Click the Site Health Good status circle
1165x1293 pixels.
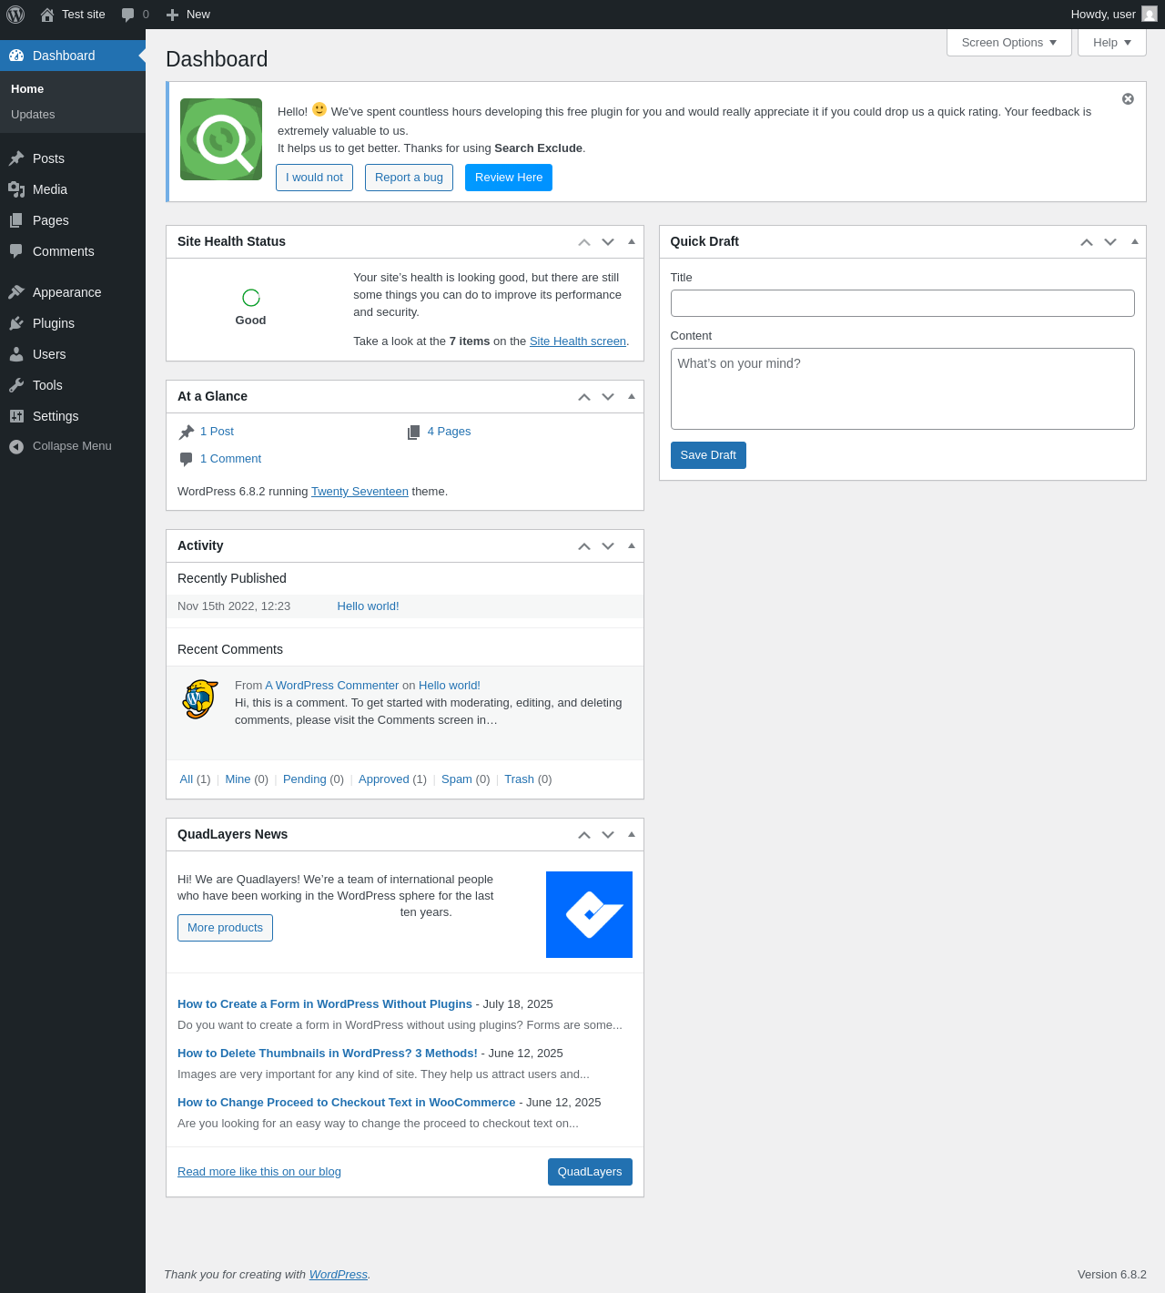point(251,298)
